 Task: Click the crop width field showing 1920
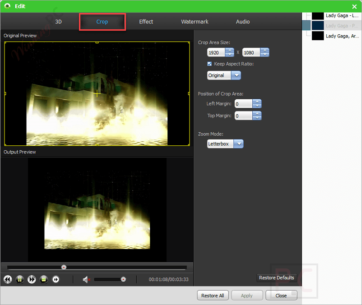pyautogui.click(x=216, y=53)
